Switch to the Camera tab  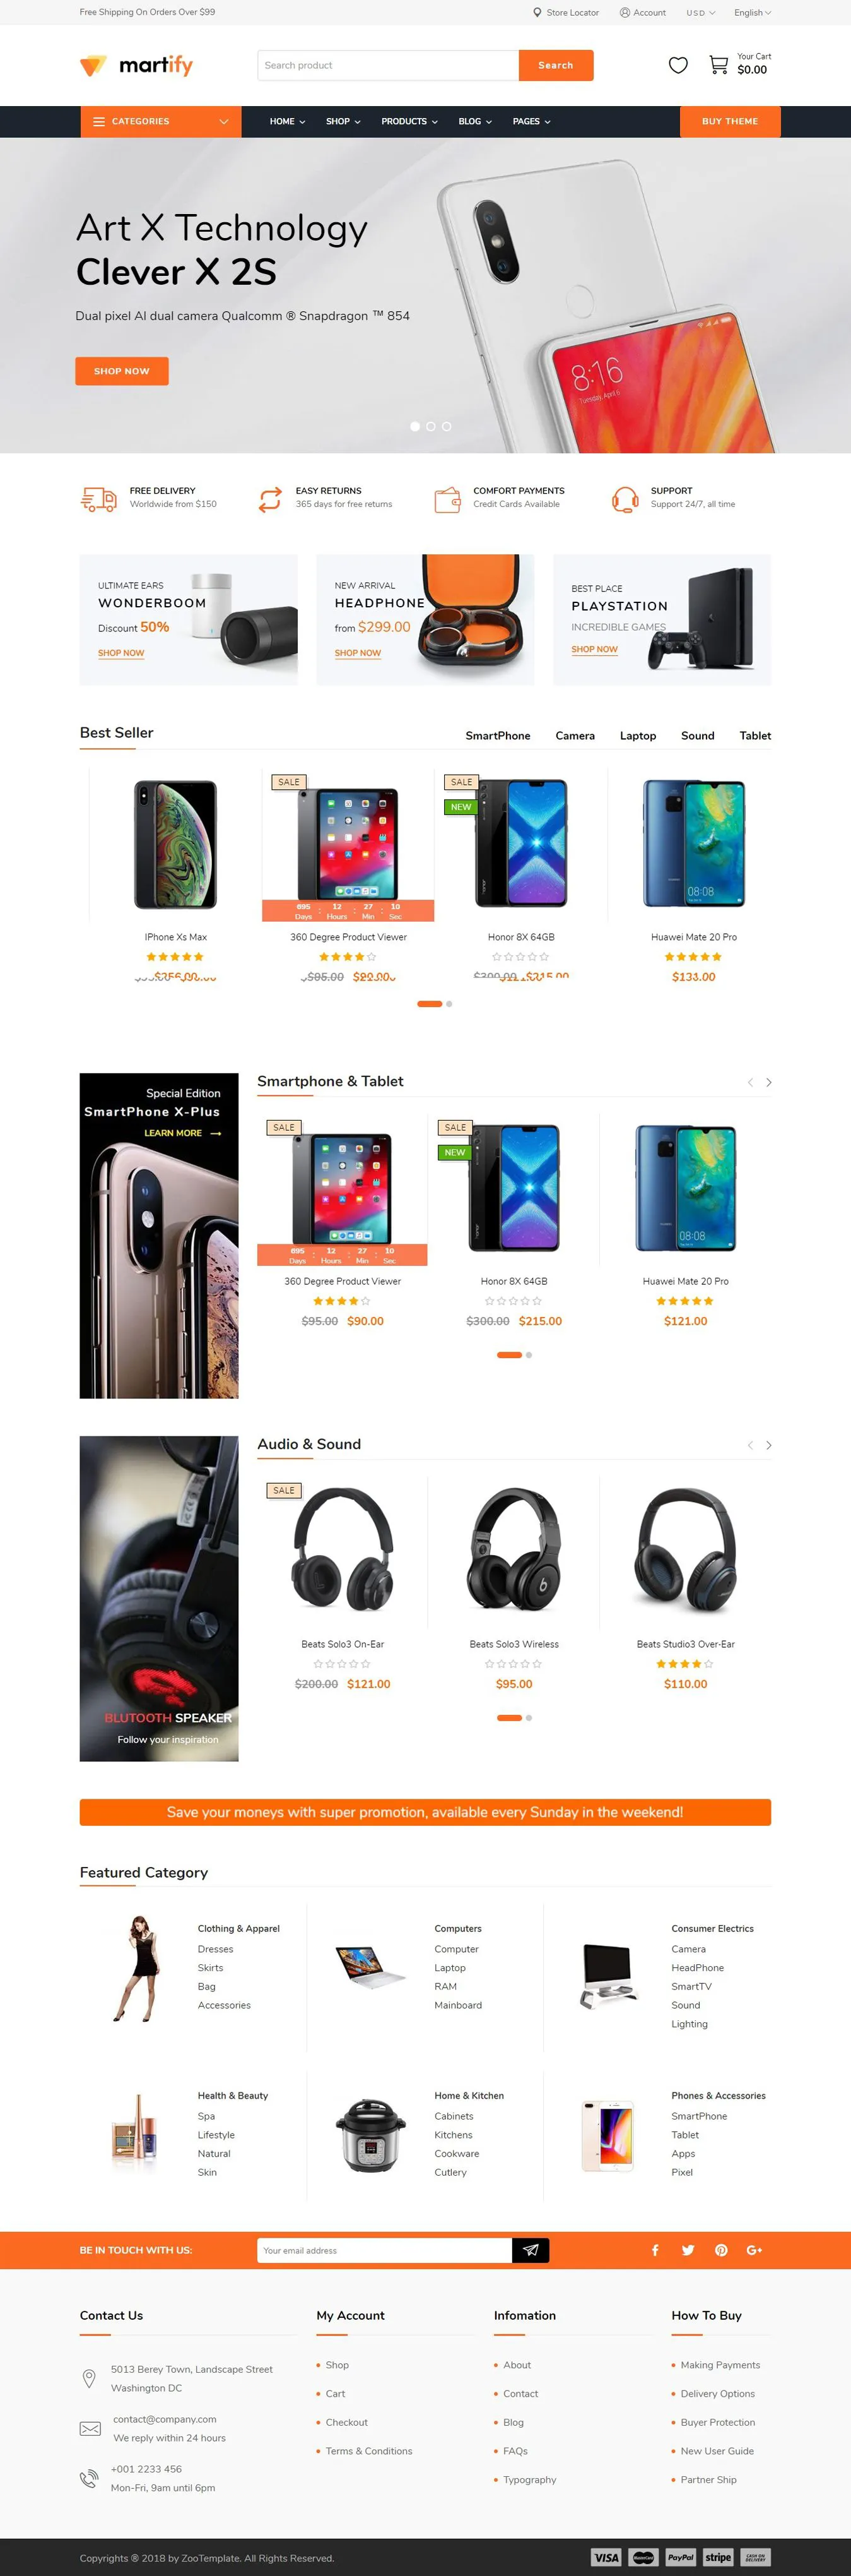coord(574,735)
